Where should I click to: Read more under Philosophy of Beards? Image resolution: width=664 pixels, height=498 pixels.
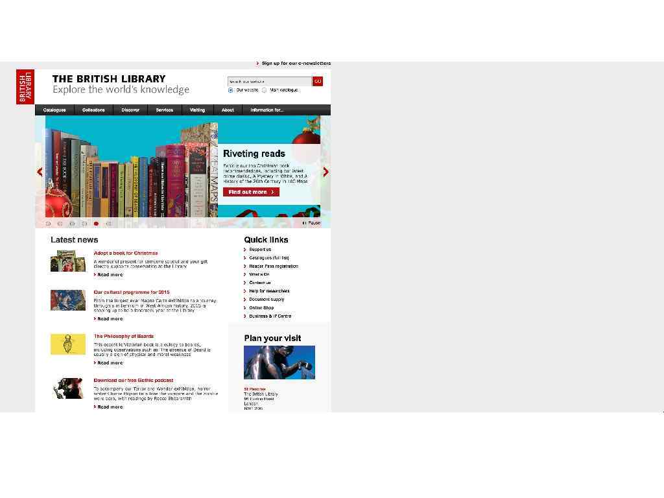tap(109, 363)
